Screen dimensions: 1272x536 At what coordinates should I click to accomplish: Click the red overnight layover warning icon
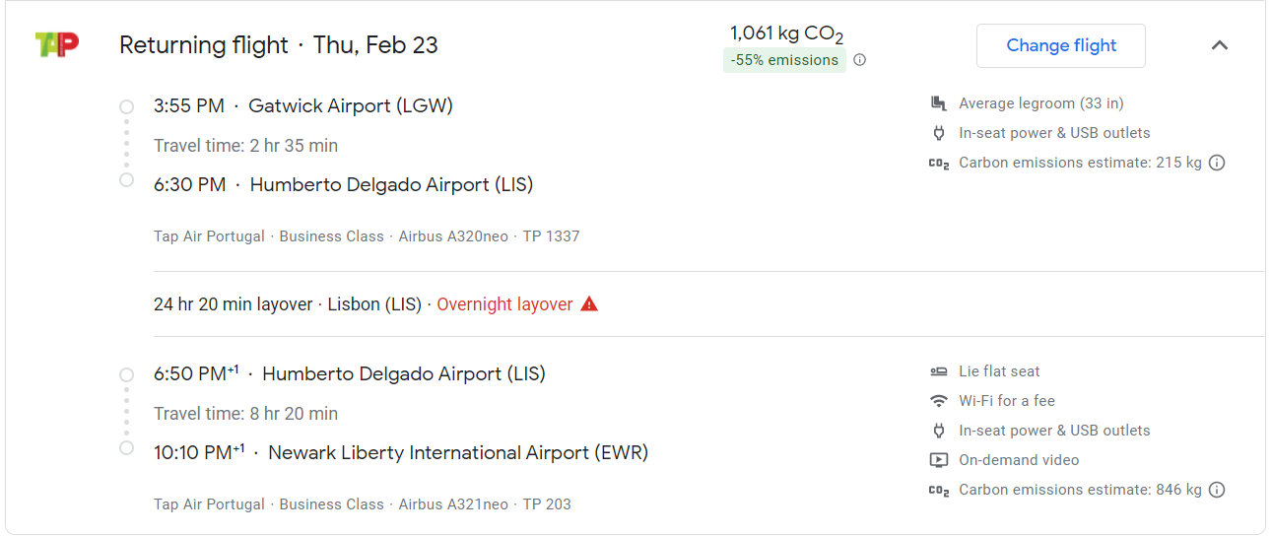click(589, 303)
